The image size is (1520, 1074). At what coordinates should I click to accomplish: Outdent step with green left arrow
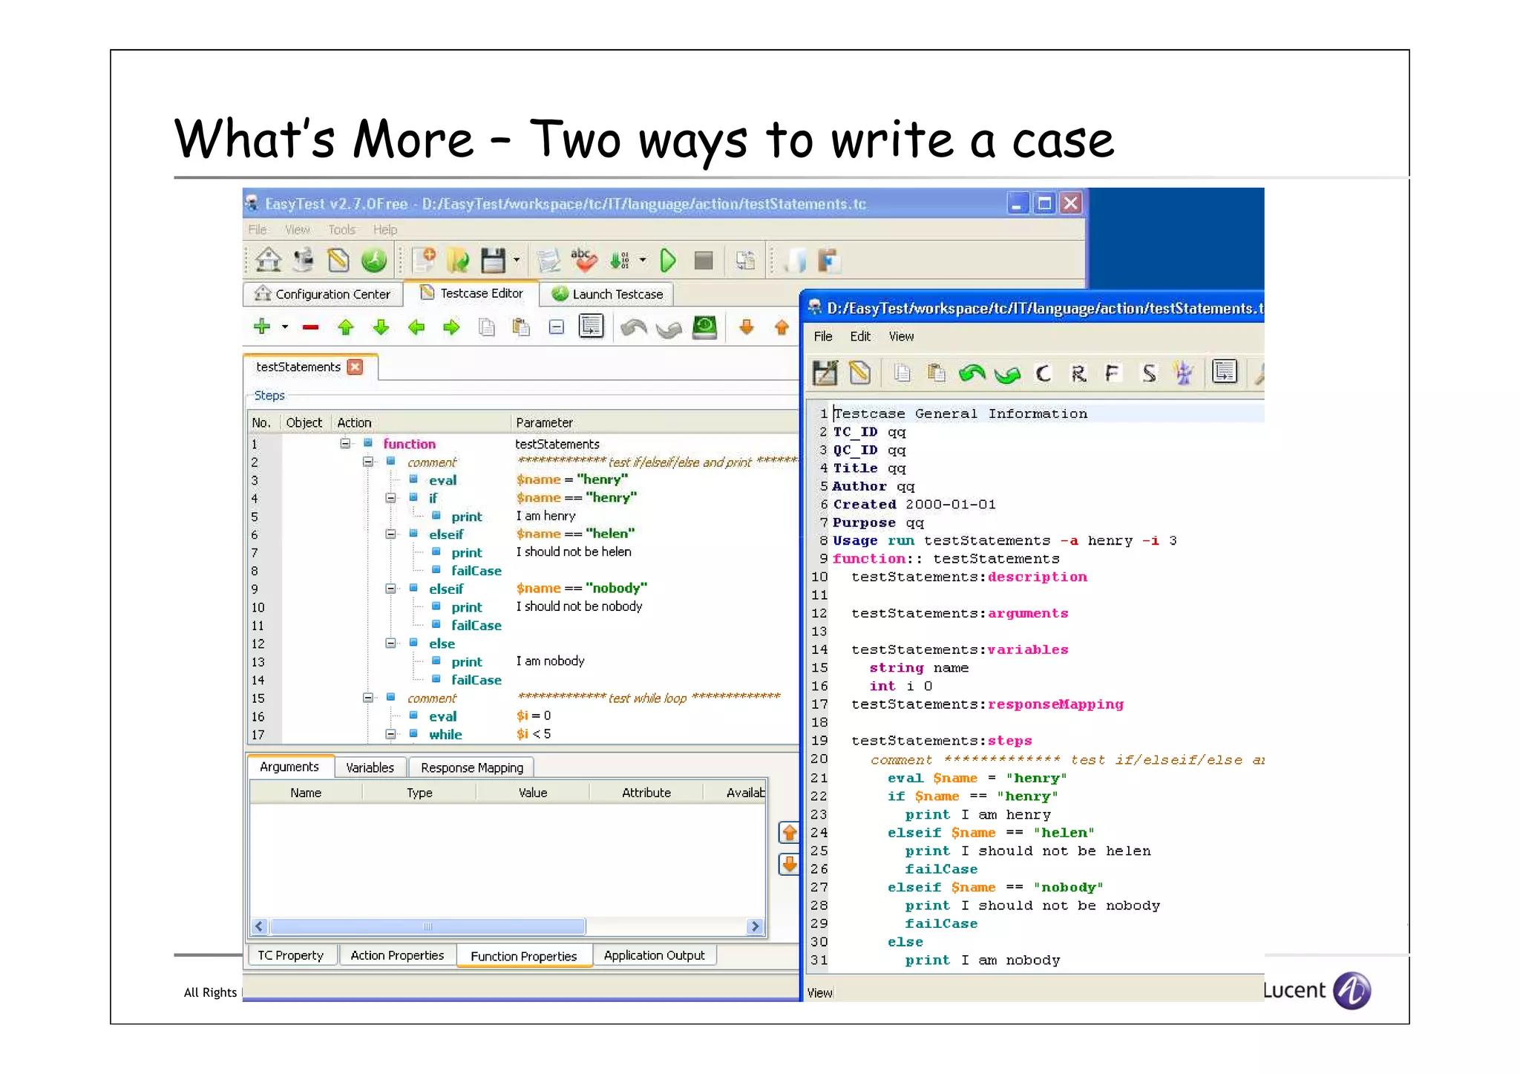tap(416, 327)
